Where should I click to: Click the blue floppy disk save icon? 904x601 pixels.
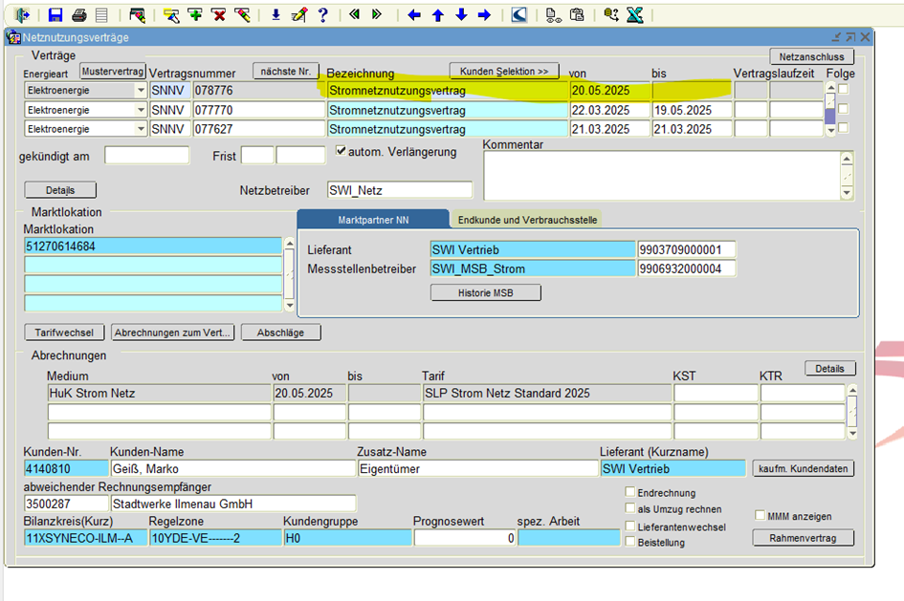click(55, 14)
